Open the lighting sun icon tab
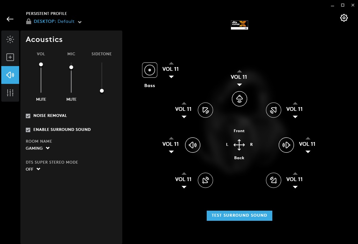 coord(10,39)
